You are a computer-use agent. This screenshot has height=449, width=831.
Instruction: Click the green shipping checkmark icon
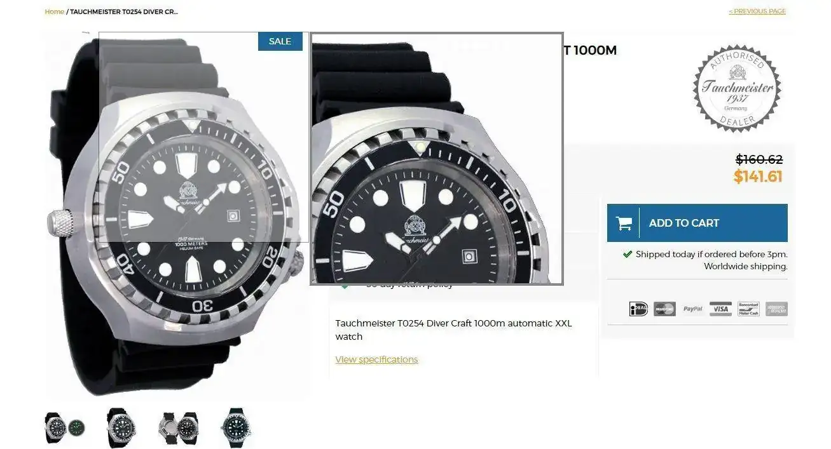pos(628,254)
